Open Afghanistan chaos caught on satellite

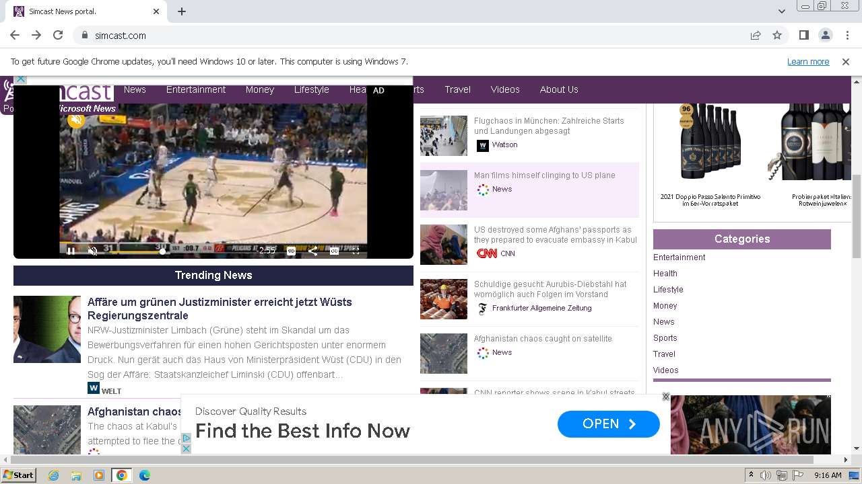(x=543, y=339)
